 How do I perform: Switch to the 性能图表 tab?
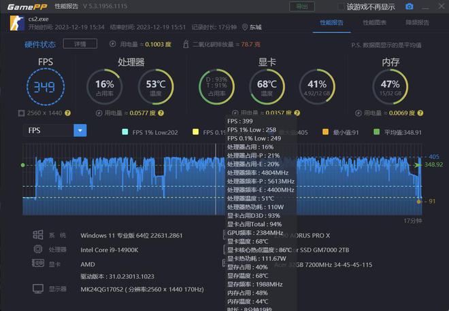[x=375, y=22]
